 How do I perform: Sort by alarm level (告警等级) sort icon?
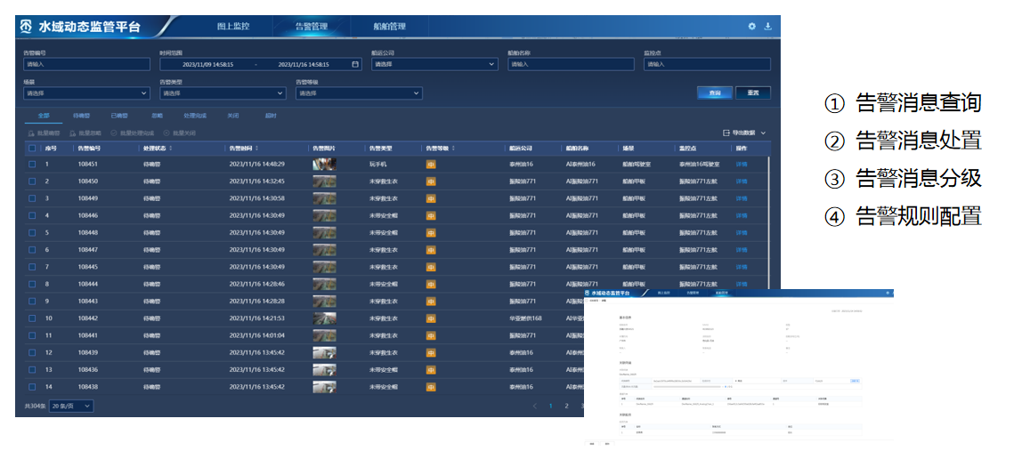click(453, 149)
